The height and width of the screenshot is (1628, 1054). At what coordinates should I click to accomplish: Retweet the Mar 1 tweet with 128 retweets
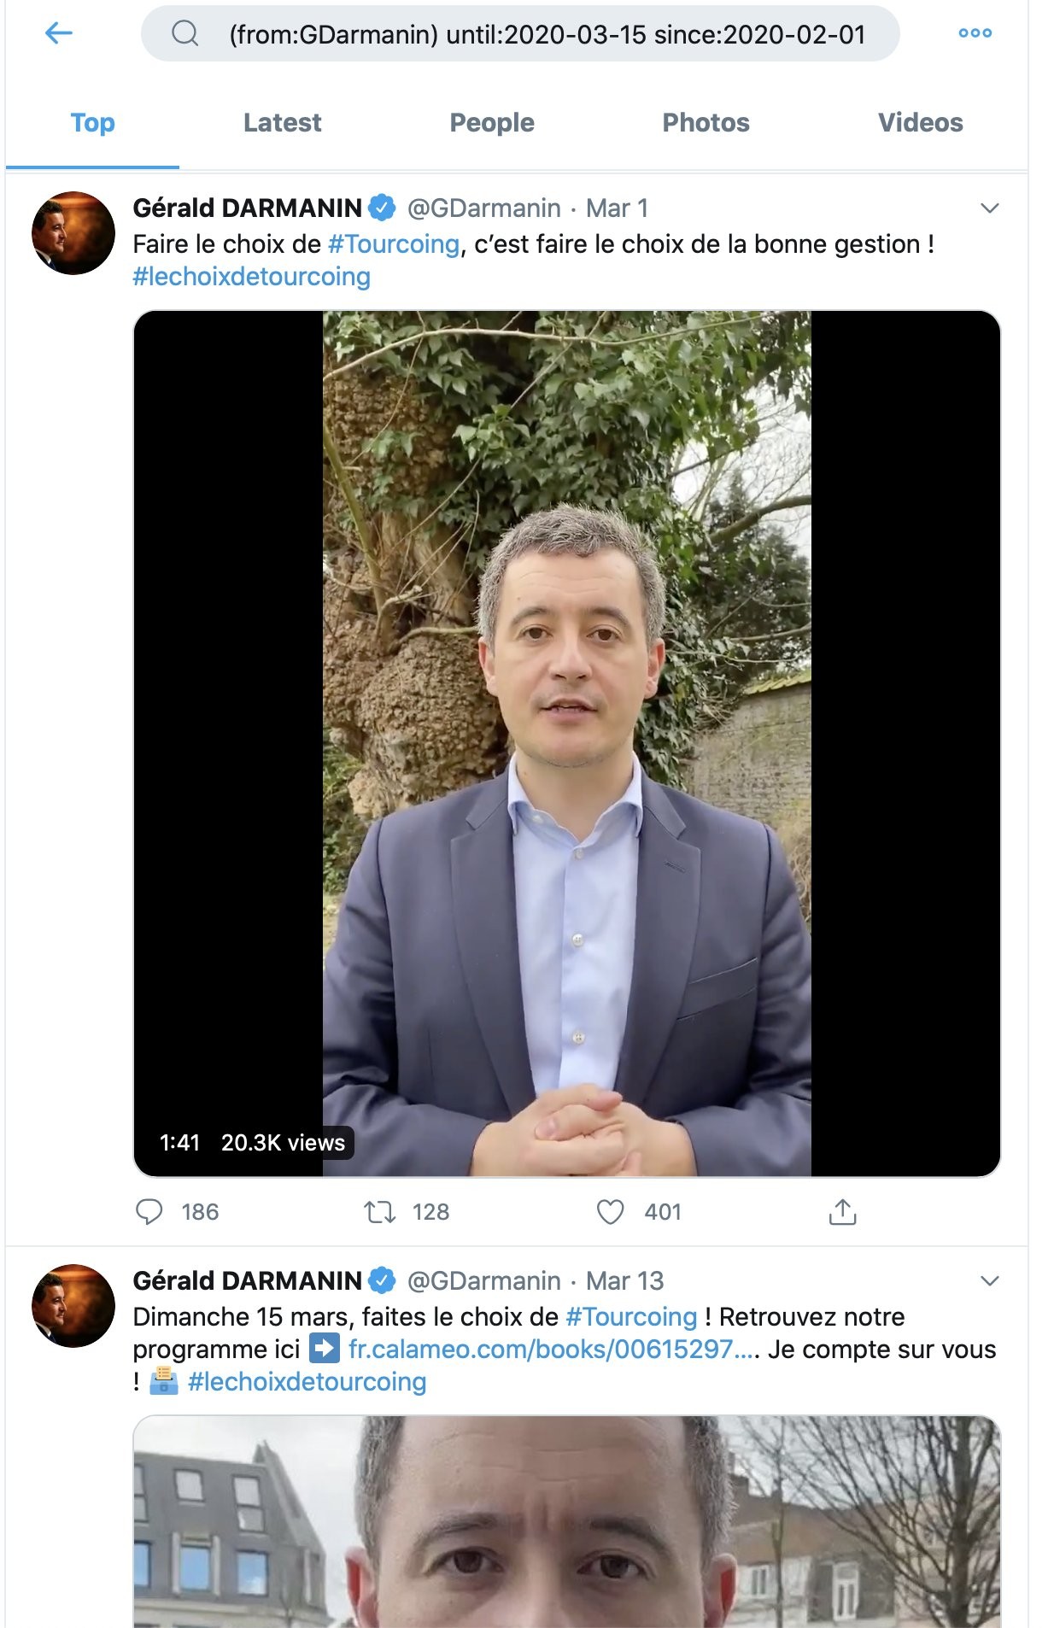tap(379, 1211)
